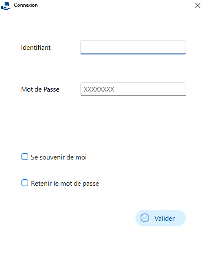Submit the login with the Valider button

pyautogui.click(x=160, y=218)
